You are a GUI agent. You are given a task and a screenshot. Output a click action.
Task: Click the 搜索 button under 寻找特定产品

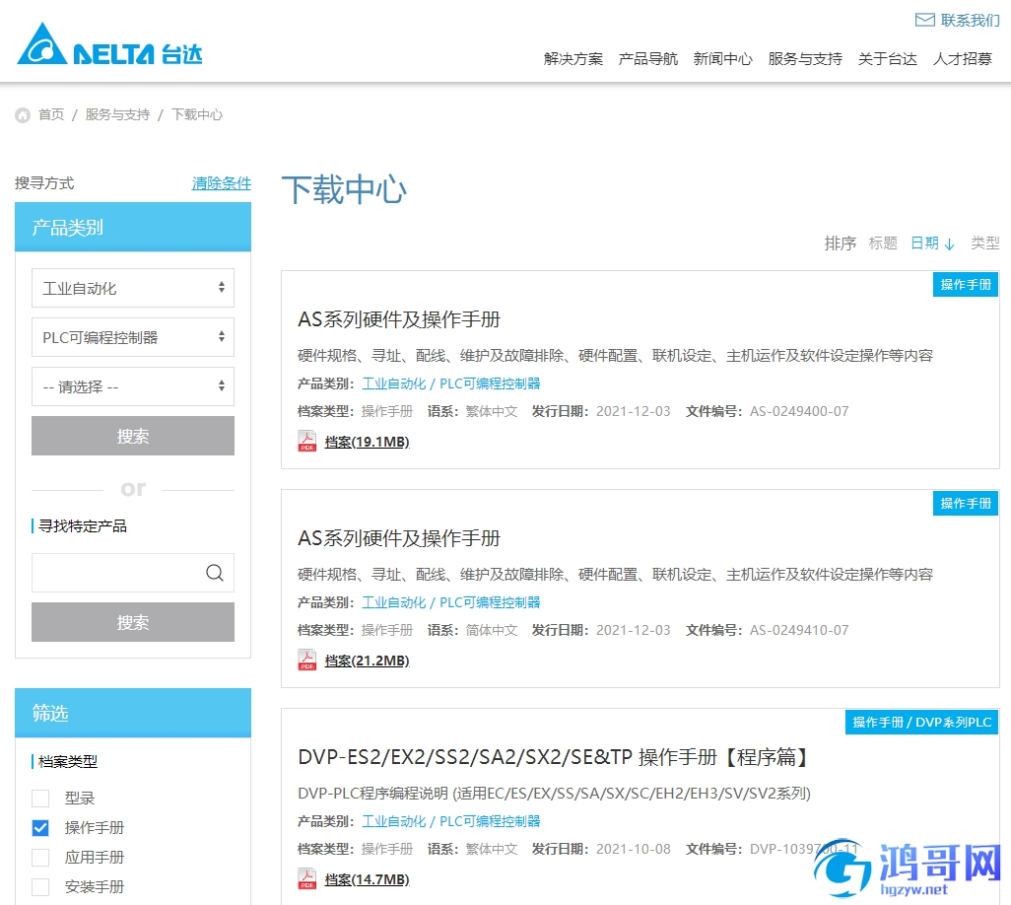tap(133, 622)
